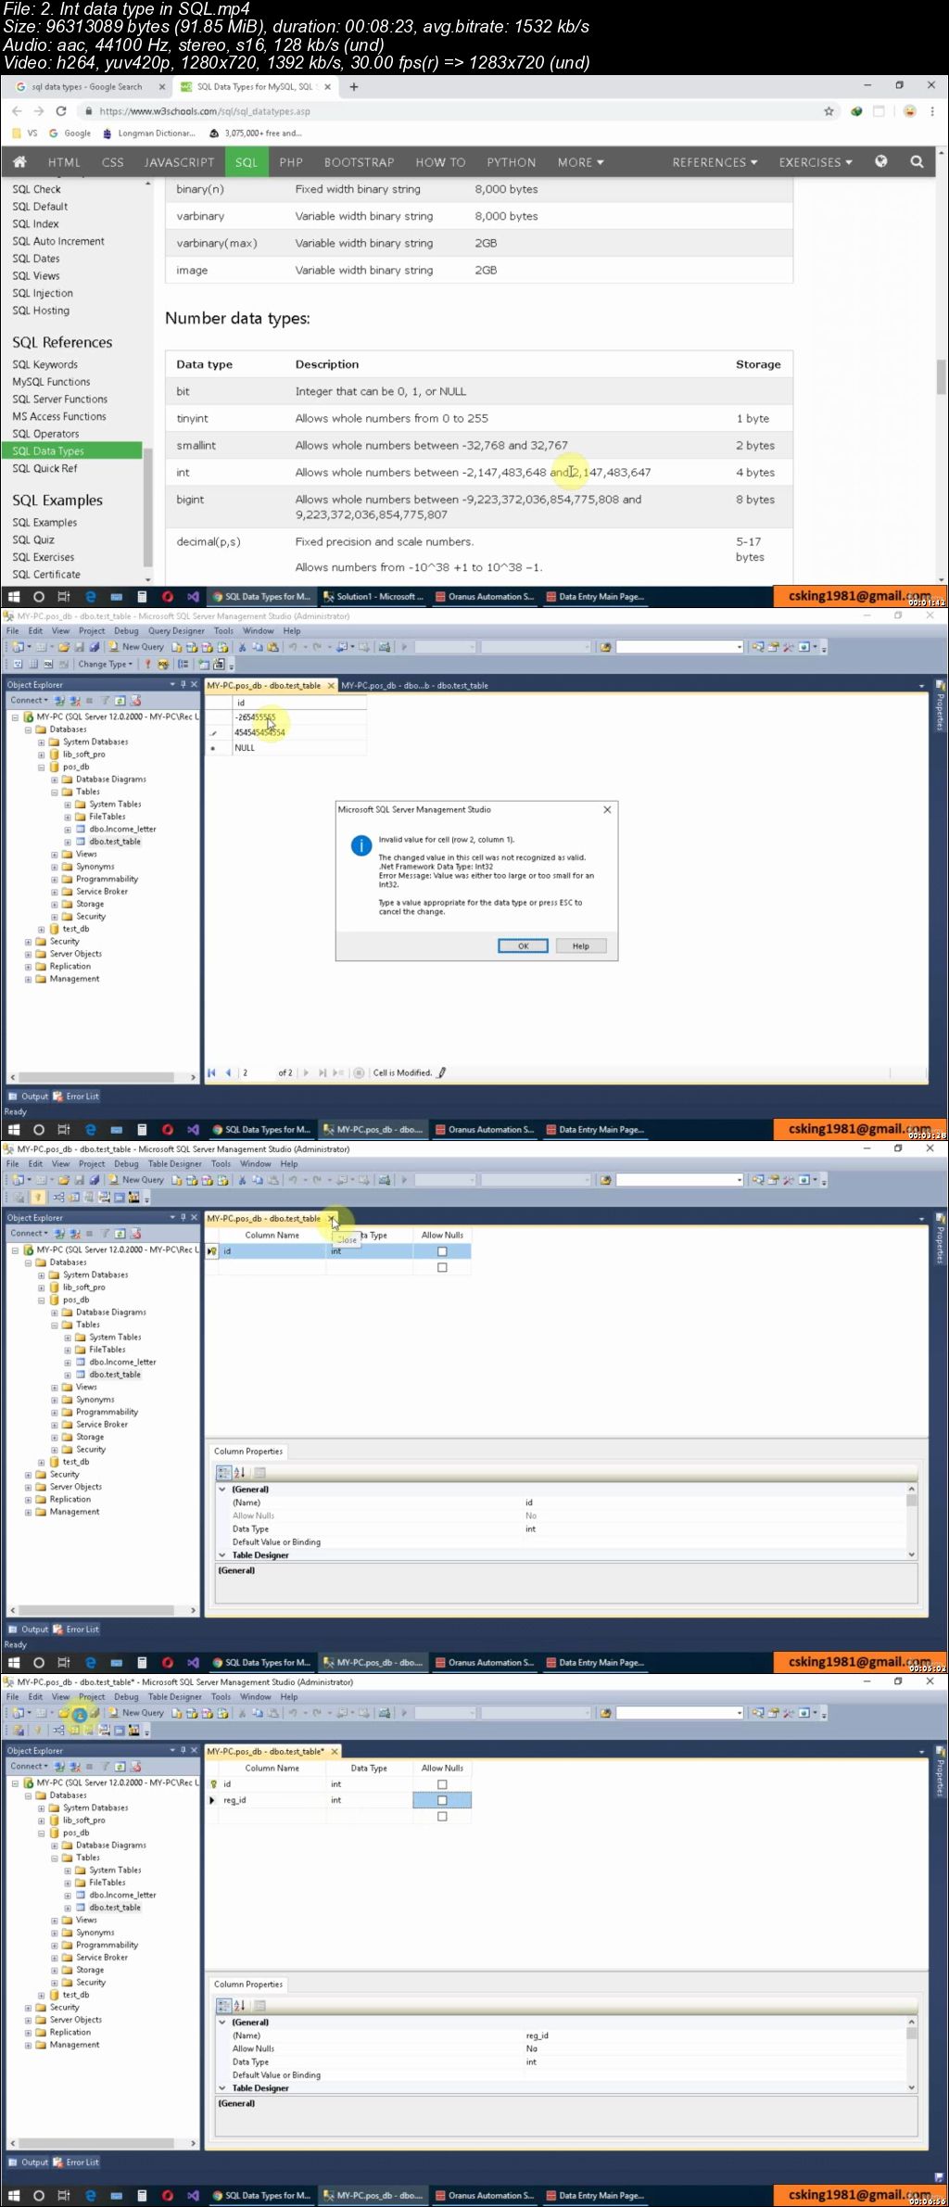Image resolution: width=949 pixels, height=2207 pixels.
Task: Open Opera from the top frame taskbar
Action: tap(168, 597)
